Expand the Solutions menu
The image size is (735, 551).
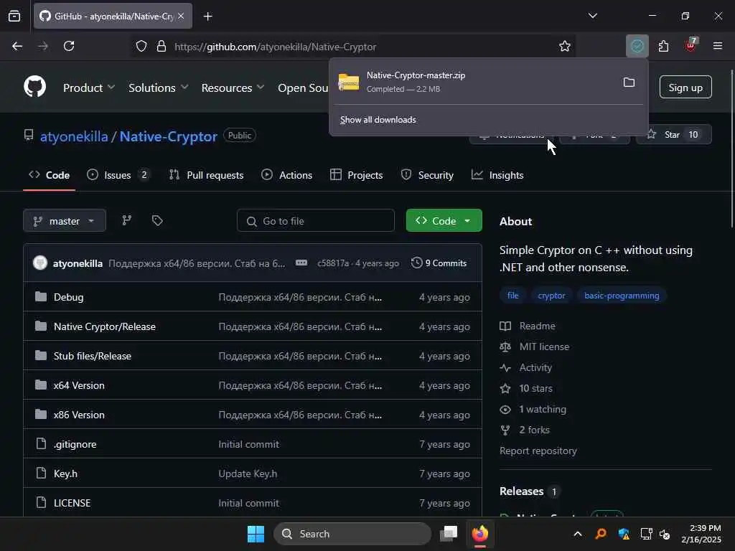tap(158, 88)
